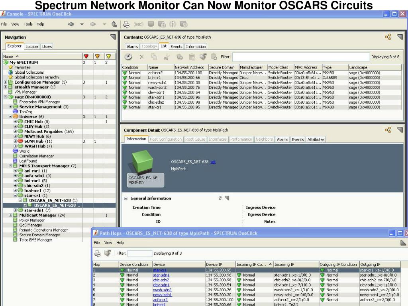Click the orange major alarm column icon

point(97,56)
